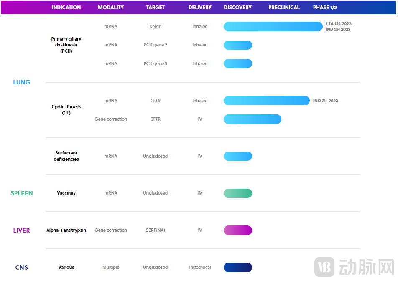
Task: Open the SPLEEN category label
Action: point(21,193)
